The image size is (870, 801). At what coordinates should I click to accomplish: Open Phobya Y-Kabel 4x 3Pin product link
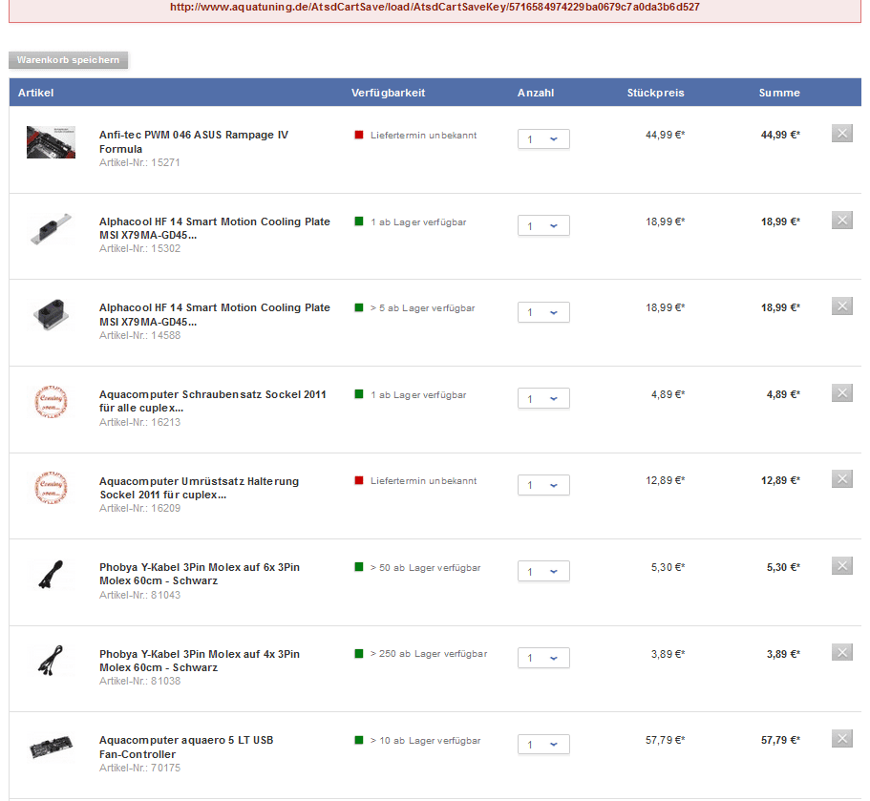pyautogui.click(x=200, y=660)
